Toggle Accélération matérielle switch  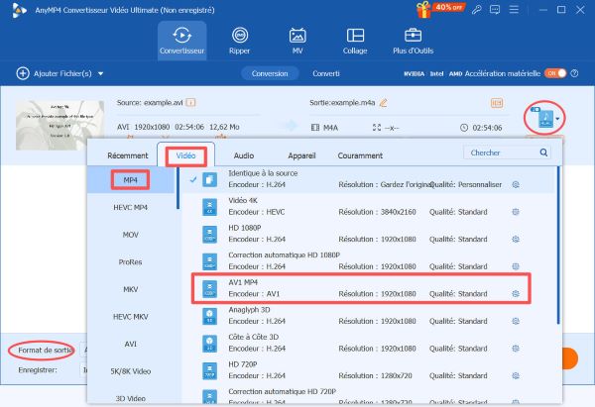tap(555, 73)
